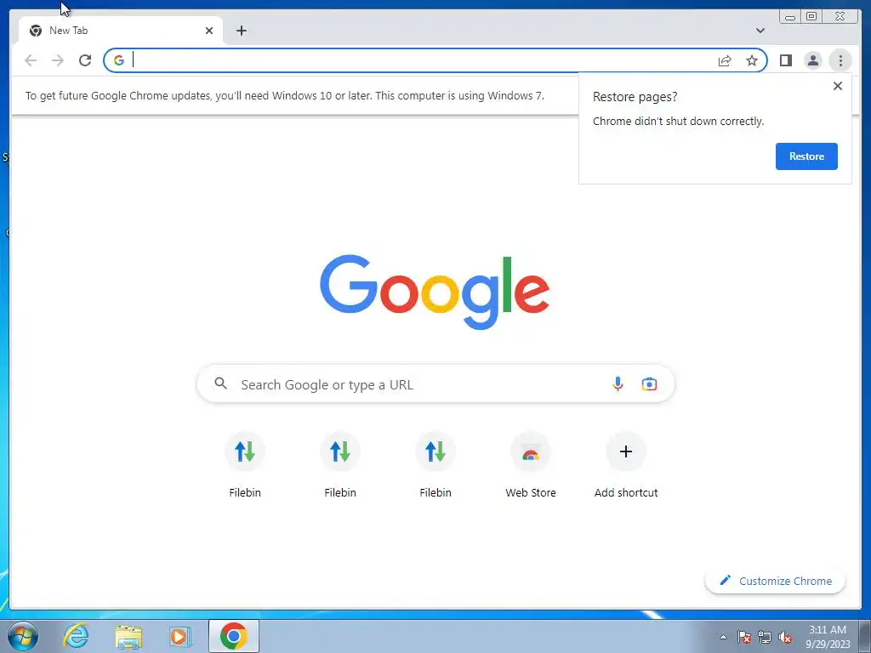Screen dimensions: 871x653
Task: Maximize the Chrome window
Action: [x=811, y=17]
